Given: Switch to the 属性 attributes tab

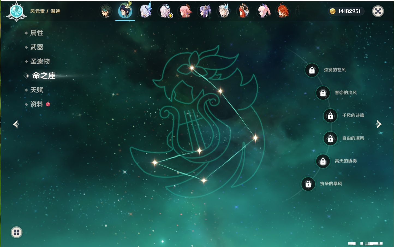Looking at the screenshot, I should (x=37, y=33).
